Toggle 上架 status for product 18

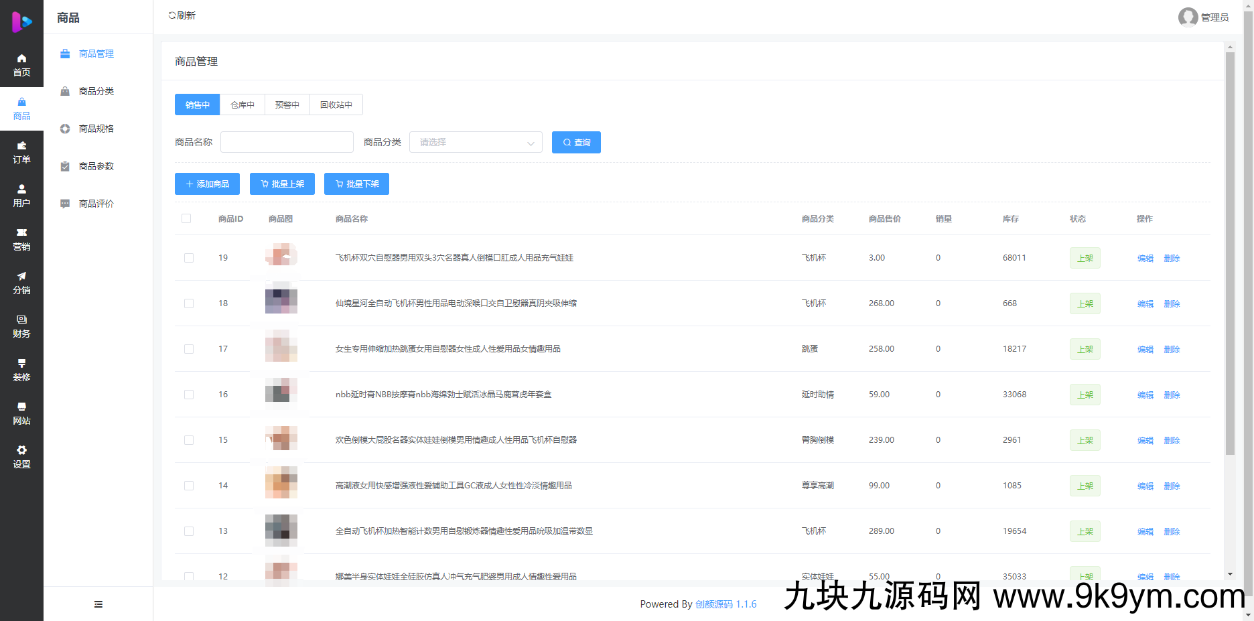coord(1085,303)
